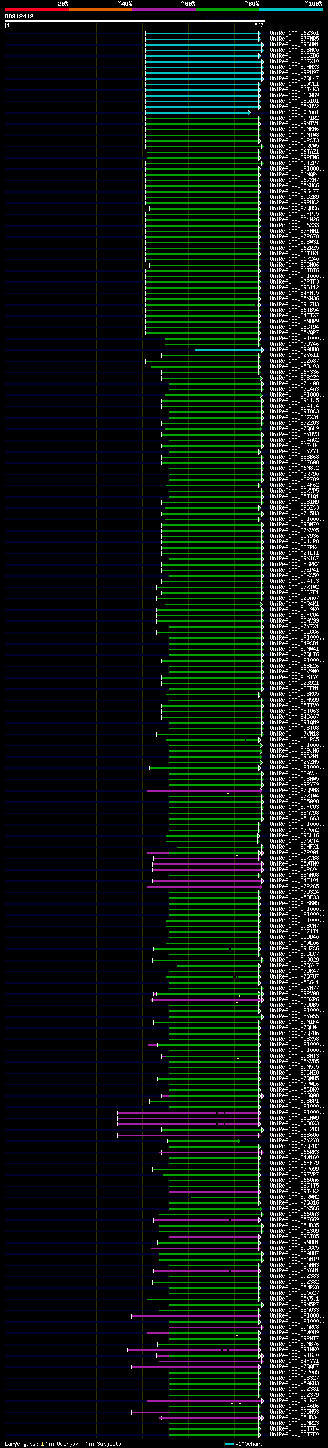Select label UniRef100_C5WTN0
This screenshot has width=328, height=1448.
point(294,864)
